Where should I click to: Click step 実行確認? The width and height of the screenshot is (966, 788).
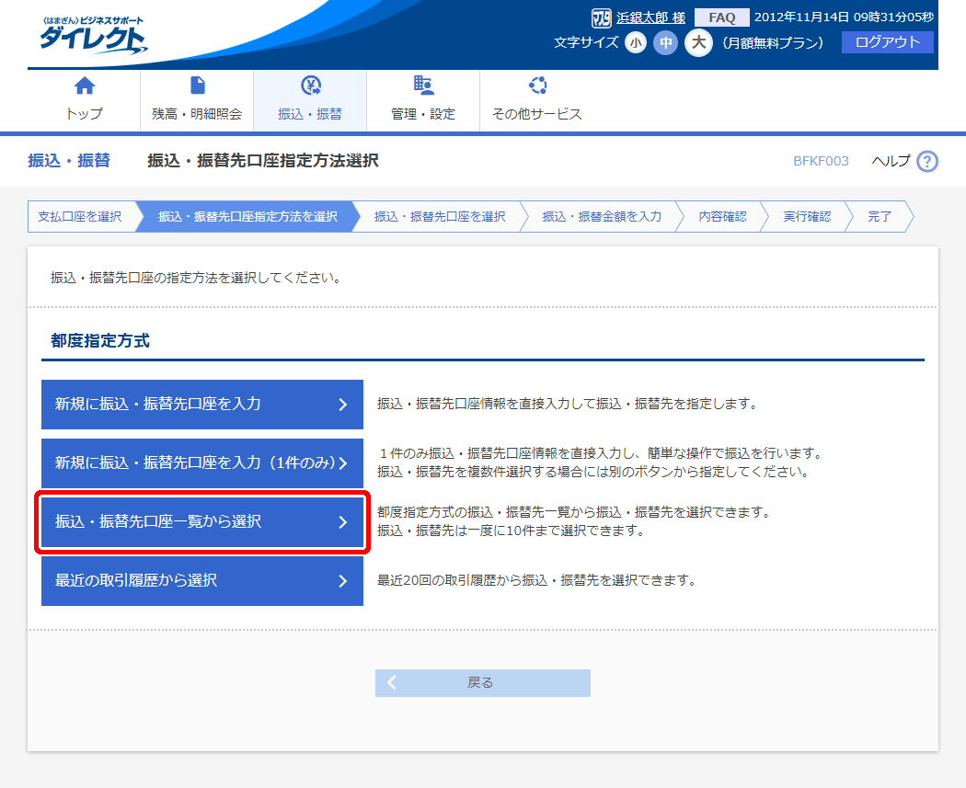click(807, 217)
